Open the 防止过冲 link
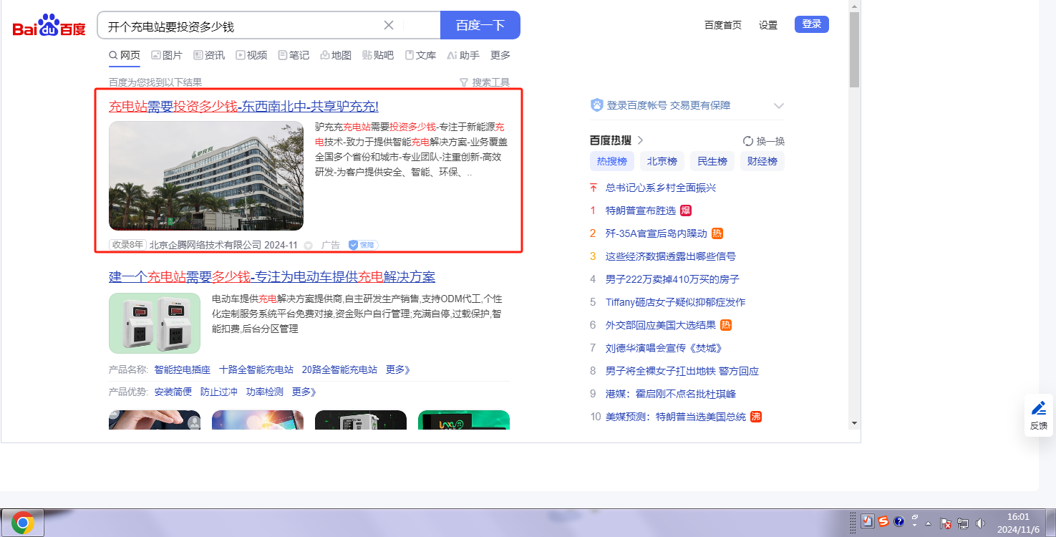Viewport: 1056px width, 537px height. 219,392
